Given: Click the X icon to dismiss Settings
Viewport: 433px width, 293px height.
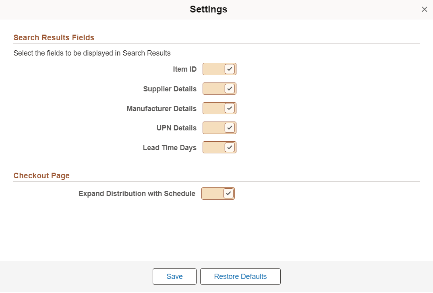Looking at the screenshot, I should [424, 9].
